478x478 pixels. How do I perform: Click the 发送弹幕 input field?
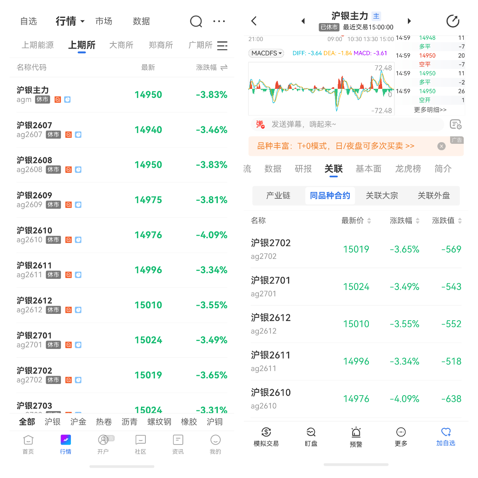coord(347,124)
